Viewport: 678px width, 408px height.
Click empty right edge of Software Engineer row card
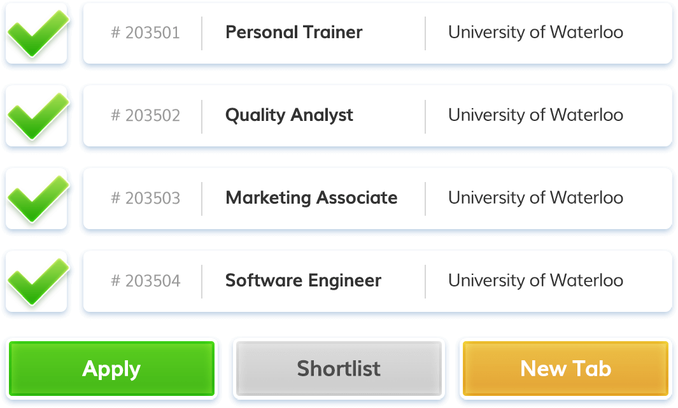pyautogui.click(x=649, y=281)
